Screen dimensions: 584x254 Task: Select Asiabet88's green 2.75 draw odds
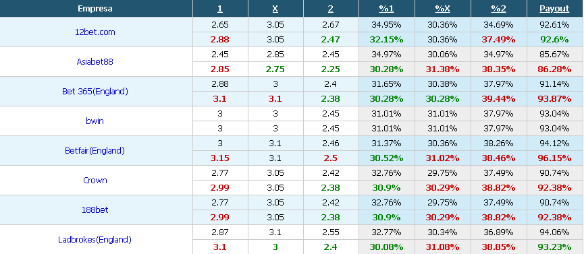[275, 69]
